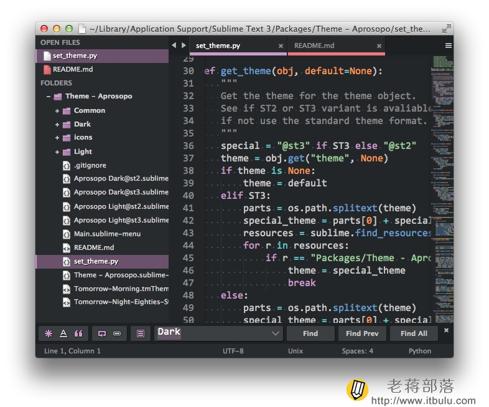Expand the Light folder
The height and width of the screenshot is (407, 489).
(57, 152)
